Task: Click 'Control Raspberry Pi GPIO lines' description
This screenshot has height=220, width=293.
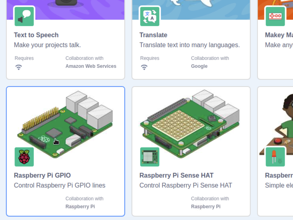Action: point(60,185)
